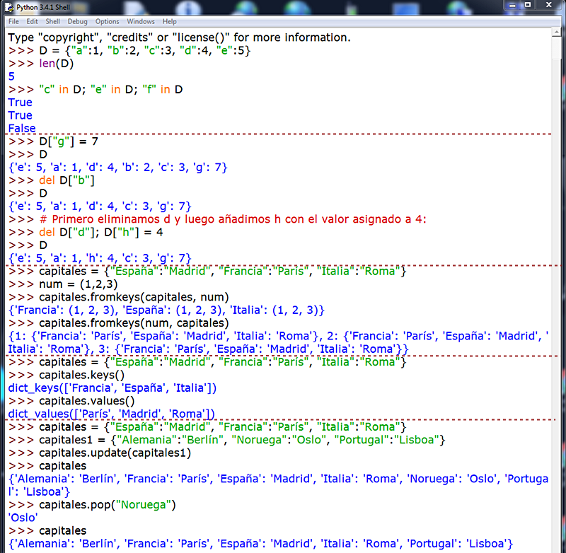Screen dimensions: 566x553
Task: Open the Help menu
Action: pos(169,21)
